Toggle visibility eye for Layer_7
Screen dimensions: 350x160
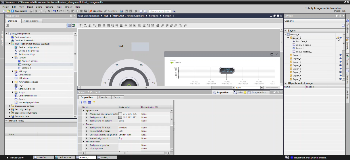[340, 76]
